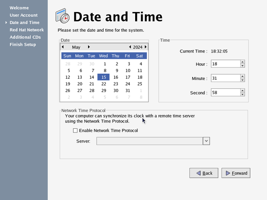Select May 16 in calendar
Viewport: 267px width, 200px height.
116,77
